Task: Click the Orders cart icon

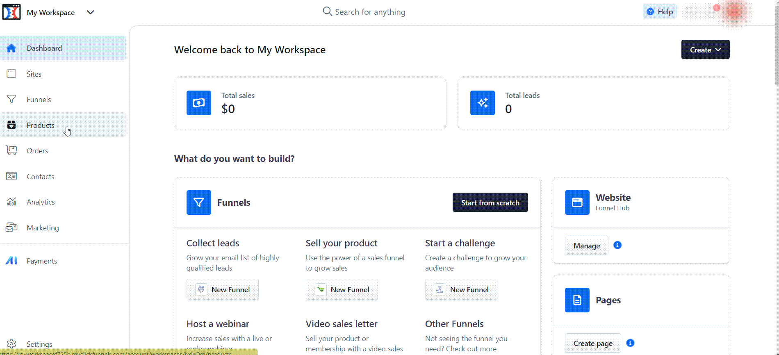Action: tap(11, 150)
